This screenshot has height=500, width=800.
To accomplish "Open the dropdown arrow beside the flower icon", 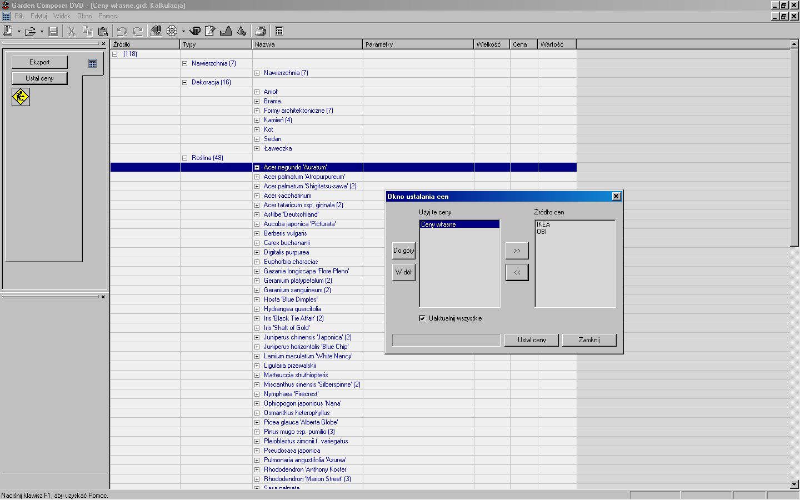I will point(183,32).
